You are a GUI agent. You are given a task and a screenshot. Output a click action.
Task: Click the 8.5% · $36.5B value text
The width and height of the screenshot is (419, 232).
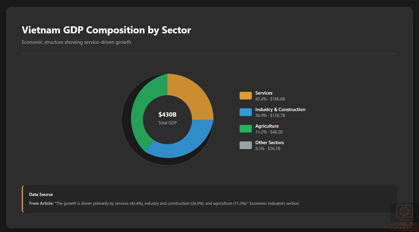click(267, 148)
